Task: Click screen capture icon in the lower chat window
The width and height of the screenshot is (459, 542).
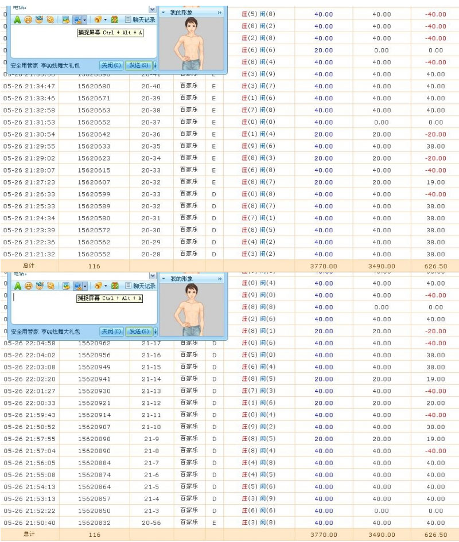Action: (x=77, y=286)
